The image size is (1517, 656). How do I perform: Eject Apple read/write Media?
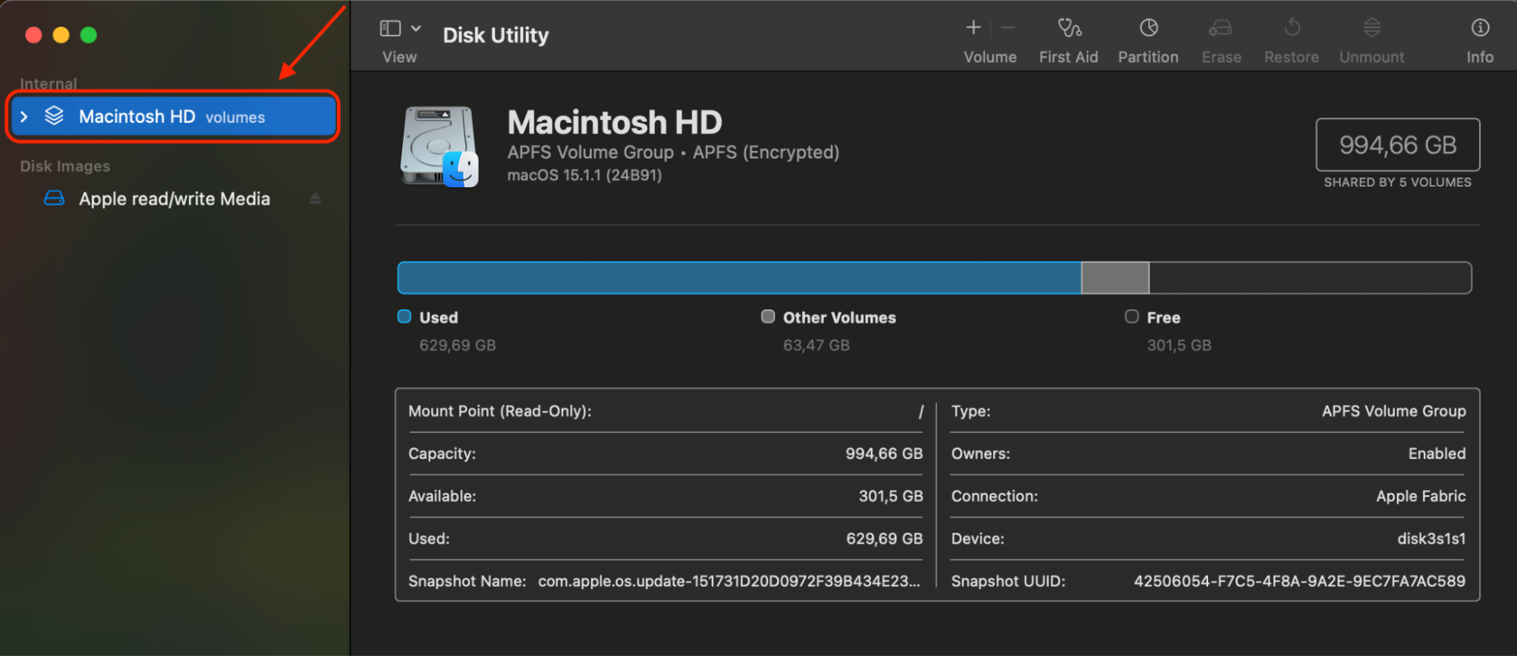(315, 199)
